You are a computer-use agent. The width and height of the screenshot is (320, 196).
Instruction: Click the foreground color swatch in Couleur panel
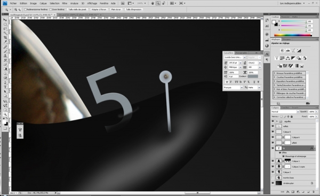pos(274,22)
